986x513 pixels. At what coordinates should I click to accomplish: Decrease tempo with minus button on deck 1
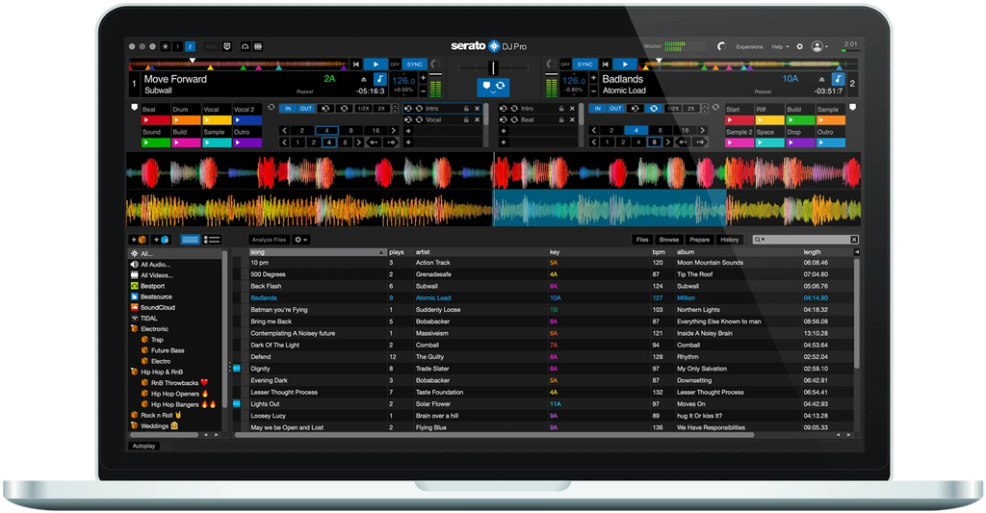(x=424, y=91)
